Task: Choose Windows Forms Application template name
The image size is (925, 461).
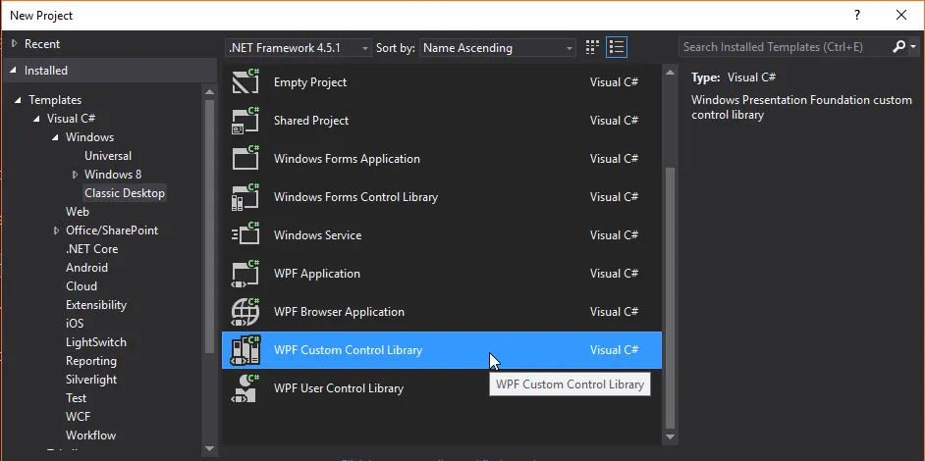Action: (x=347, y=159)
